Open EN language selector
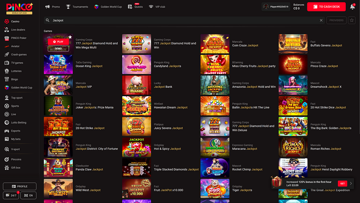This screenshot has width=360, height=203. click(29, 195)
